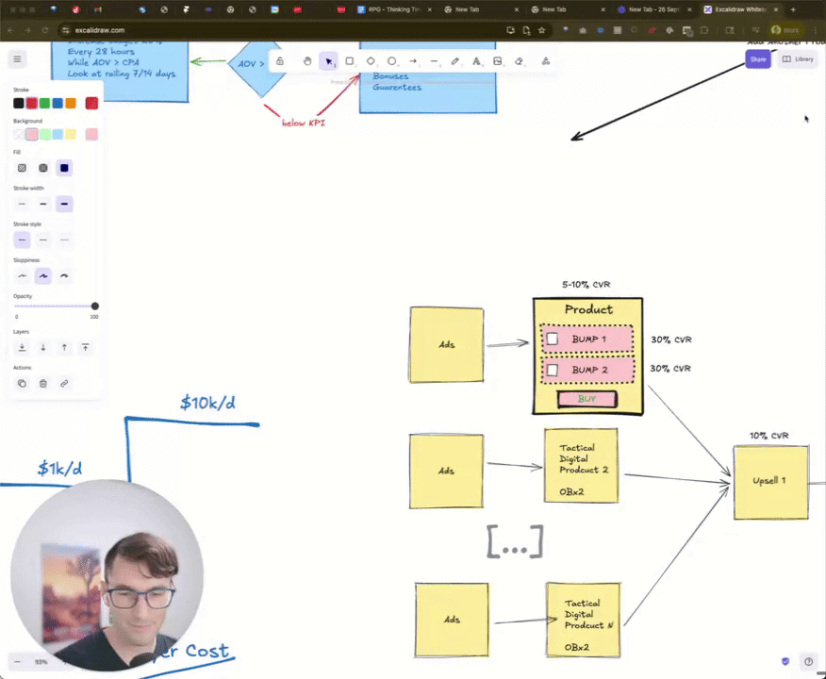Choose the transparent background color
Image resolution: width=826 pixels, height=679 pixels.
point(19,134)
